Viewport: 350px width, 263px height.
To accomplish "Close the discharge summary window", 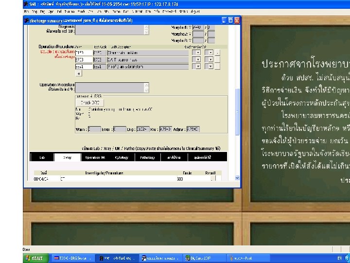I will point(237,20).
